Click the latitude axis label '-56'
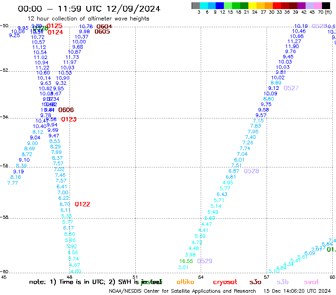This screenshot has height=295, width=336. tap(4, 166)
